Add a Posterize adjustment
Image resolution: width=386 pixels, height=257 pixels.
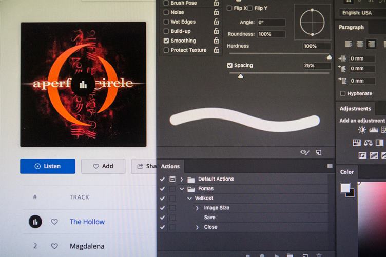click(x=374, y=155)
